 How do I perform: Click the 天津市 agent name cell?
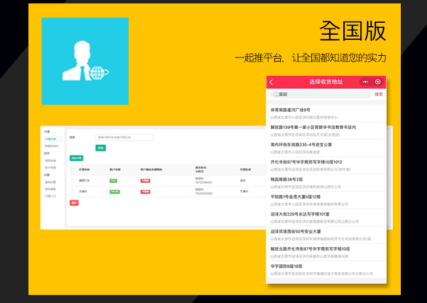point(83,191)
